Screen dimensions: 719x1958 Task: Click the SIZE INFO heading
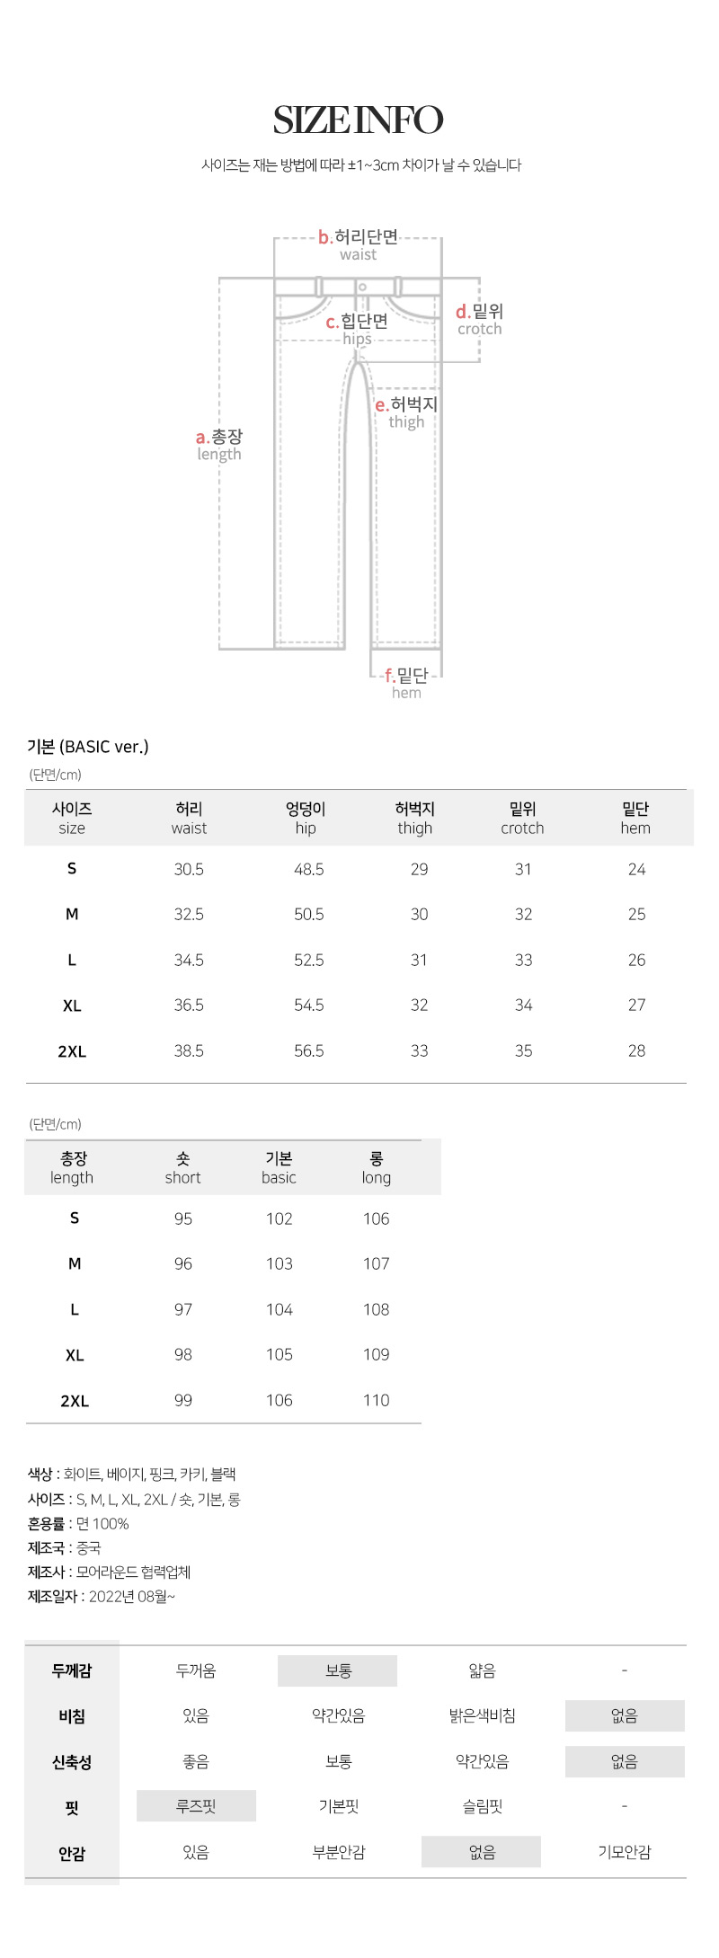point(358,120)
